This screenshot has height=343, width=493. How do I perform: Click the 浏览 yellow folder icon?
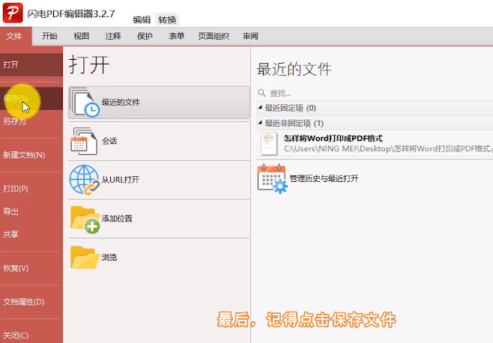pos(85,258)
